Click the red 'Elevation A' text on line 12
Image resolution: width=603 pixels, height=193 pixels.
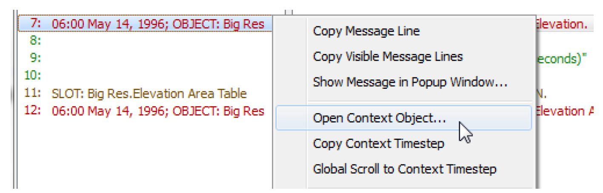pyautogui.click(x=566, y=111)
